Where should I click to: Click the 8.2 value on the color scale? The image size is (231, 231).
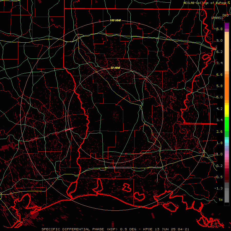click(219, 52)
